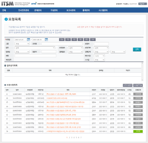Open 통계관리 menu
Image resolution: width=148 pixels, height=143 pixels.
[x=86, y=10]
